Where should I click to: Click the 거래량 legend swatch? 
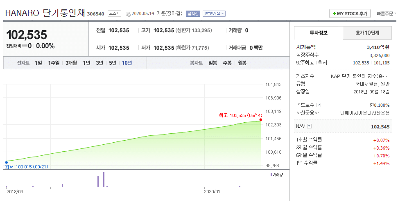tap(271, 174)
